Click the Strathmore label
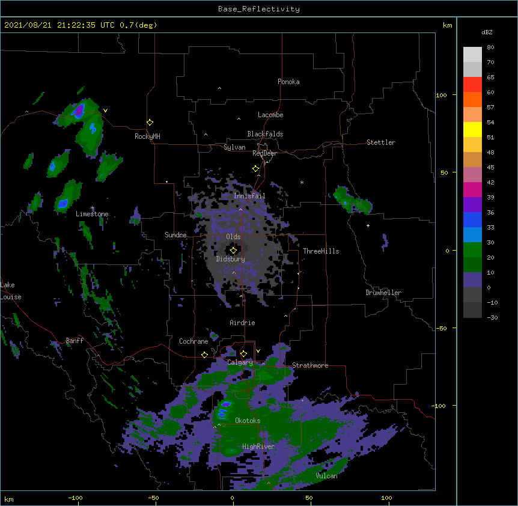 pyautogui.click(x=310, y=365)
